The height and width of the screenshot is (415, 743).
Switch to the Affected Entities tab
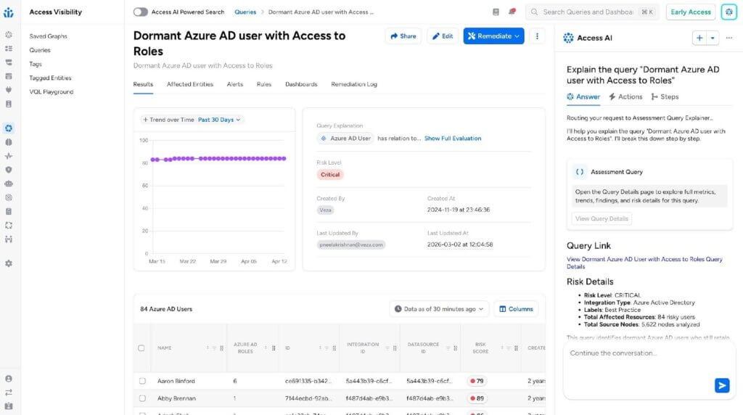click(x=190, y=84)
